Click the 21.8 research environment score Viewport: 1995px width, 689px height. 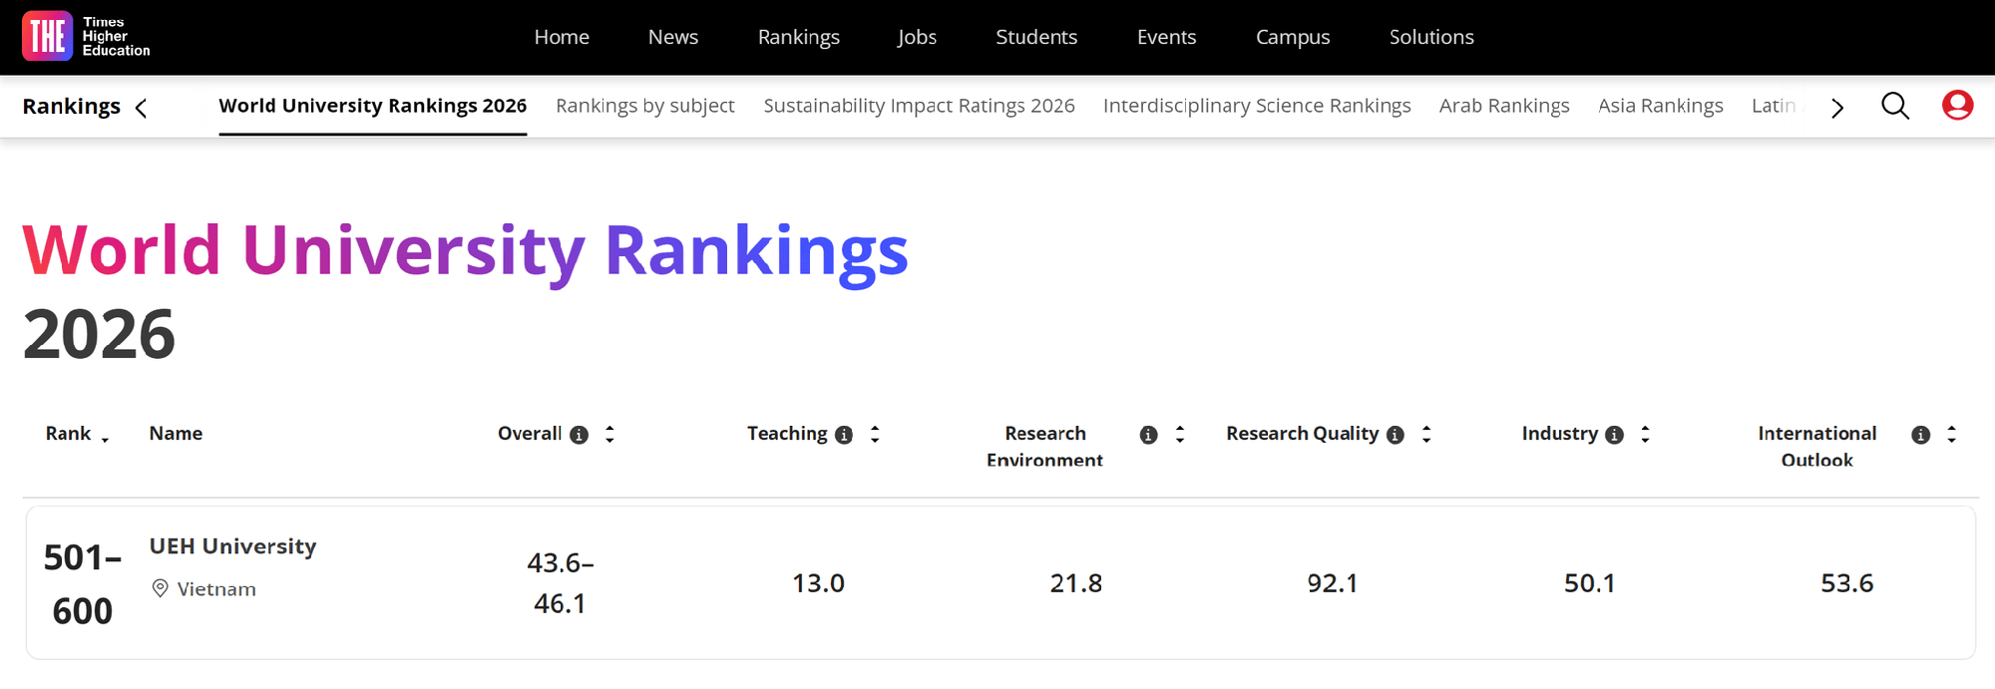point(1075,583)
